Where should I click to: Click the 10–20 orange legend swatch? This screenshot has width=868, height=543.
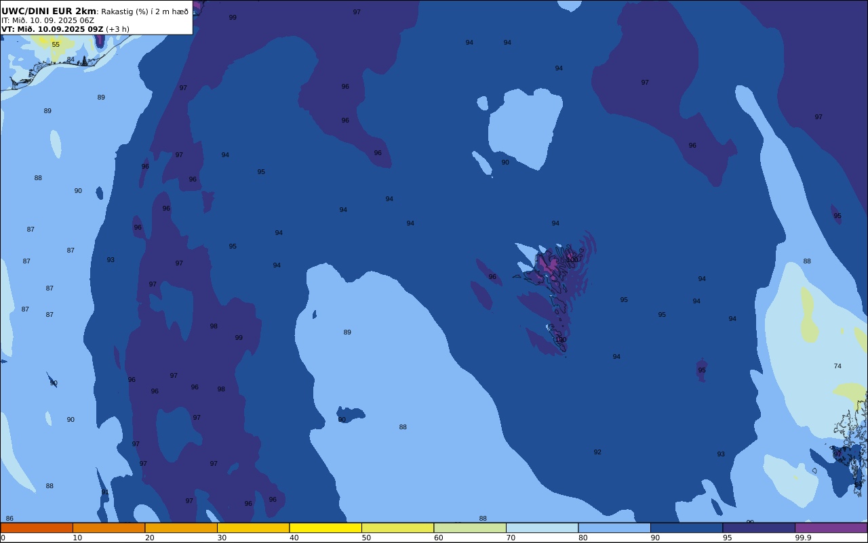point(108,527)
